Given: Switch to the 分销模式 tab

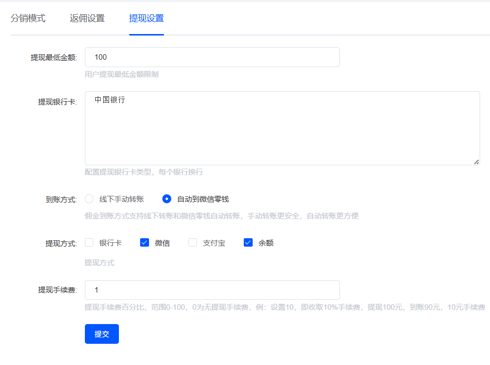Looking at the screenshot, I should 27,18.
